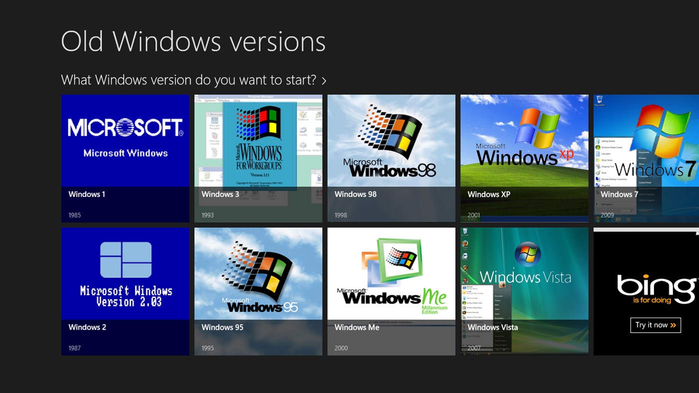The image size is (699, 393).
Task: Click the "Try it now" button
Action: pyautogui.click(x=655, y=325)
